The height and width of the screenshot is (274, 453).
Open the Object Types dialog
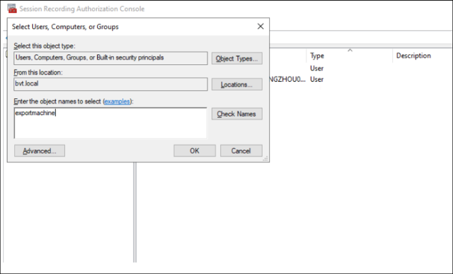(x=237, y=59)
